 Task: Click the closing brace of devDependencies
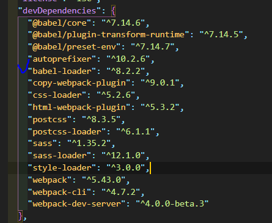coord(20,216)
